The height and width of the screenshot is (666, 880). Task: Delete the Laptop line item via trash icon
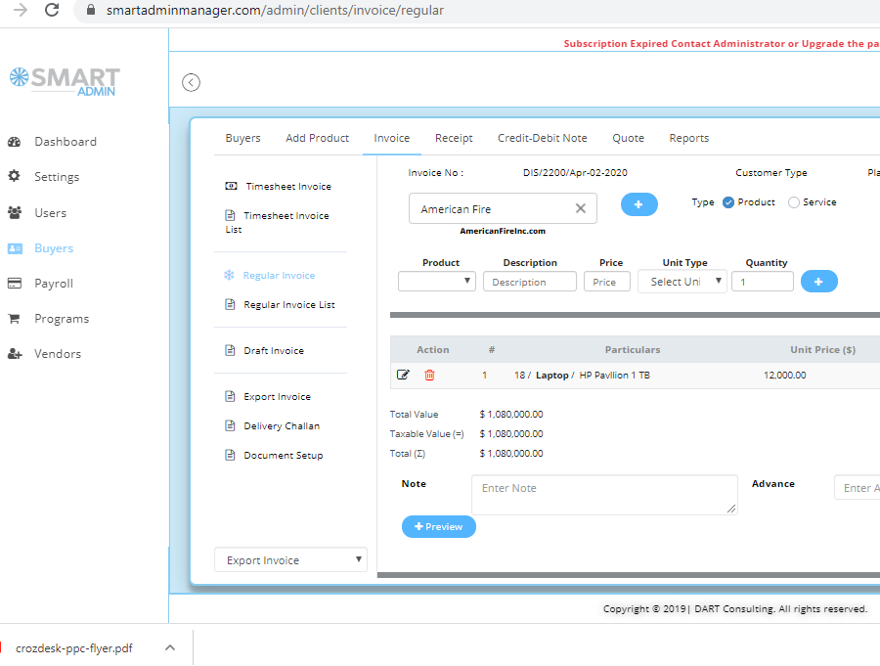click(x=428, y=375)
